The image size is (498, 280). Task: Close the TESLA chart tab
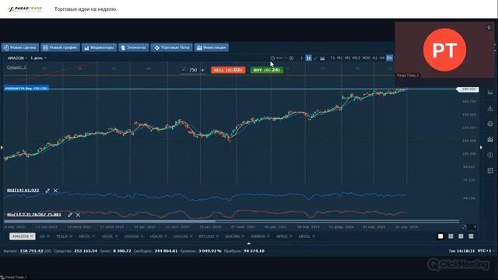[x=71, y=236]
